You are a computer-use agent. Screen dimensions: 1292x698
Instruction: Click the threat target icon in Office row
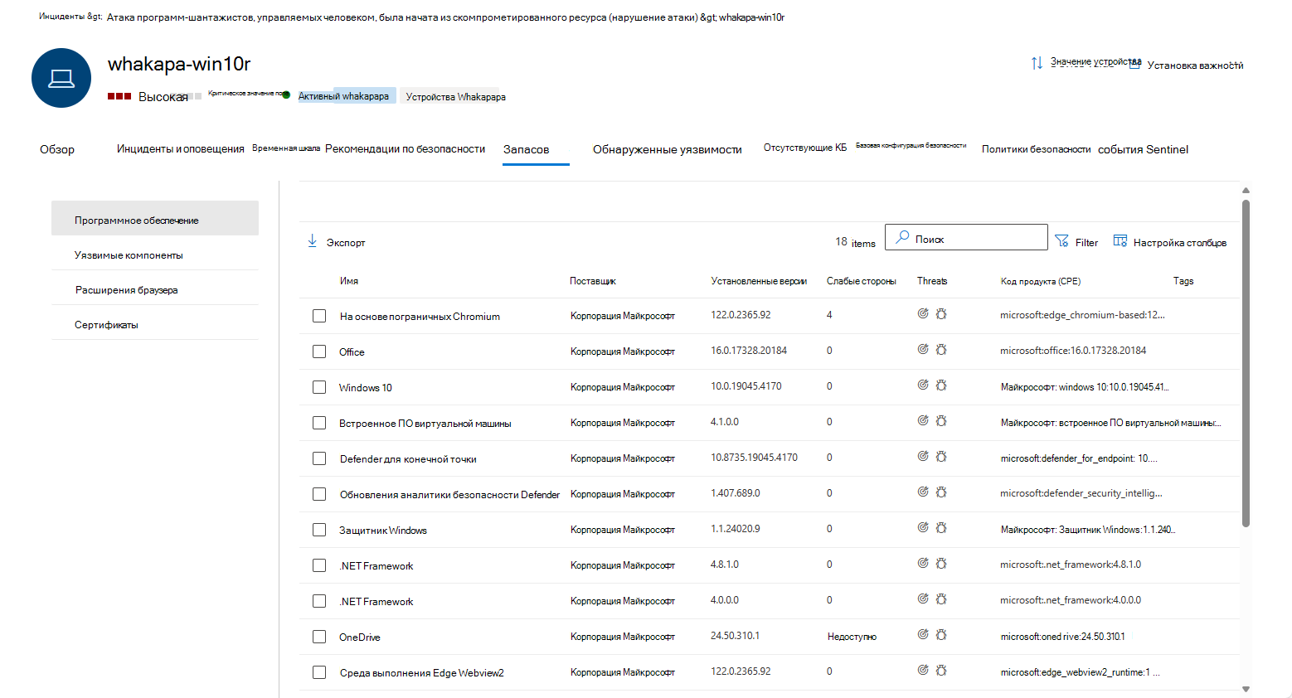pos(923,350)
